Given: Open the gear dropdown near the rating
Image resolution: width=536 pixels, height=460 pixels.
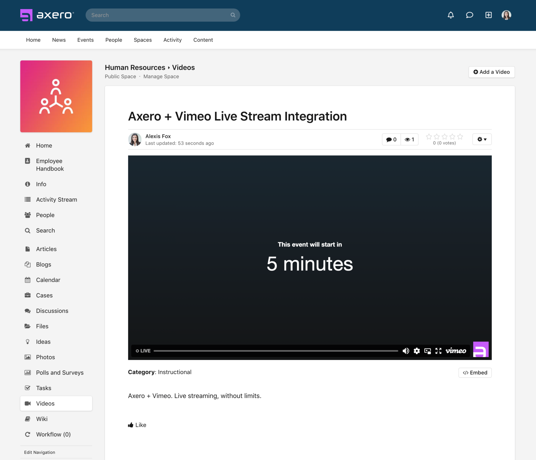Looking at the screenshot, I should (x=482, y=139).
